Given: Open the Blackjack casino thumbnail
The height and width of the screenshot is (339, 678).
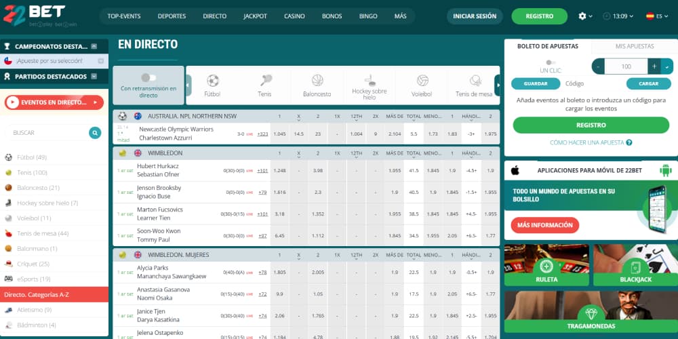Looking at the screenshot, I should (x=635, y=265).
